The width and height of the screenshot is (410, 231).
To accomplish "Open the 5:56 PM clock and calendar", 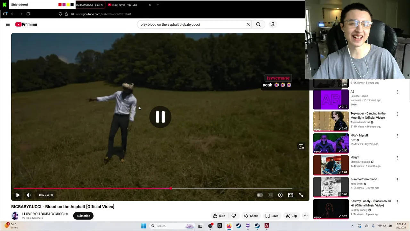I will click(x=401, y=226).
